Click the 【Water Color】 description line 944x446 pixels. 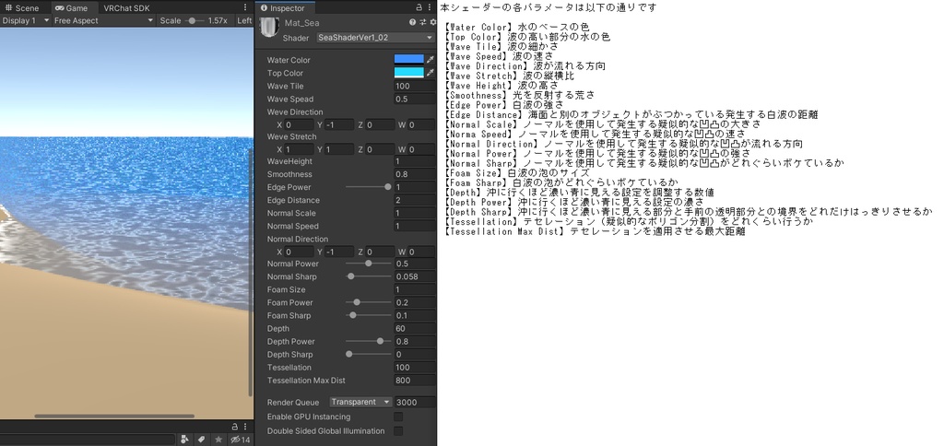(515, 27)
